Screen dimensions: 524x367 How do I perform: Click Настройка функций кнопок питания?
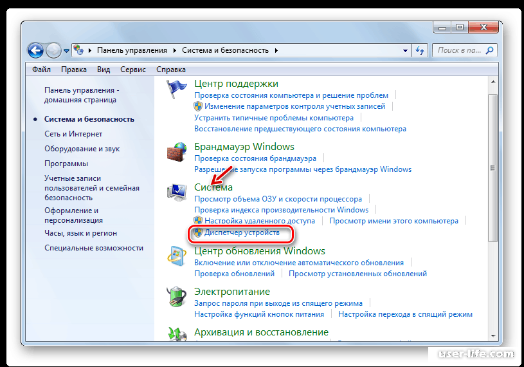coord(259,314)
